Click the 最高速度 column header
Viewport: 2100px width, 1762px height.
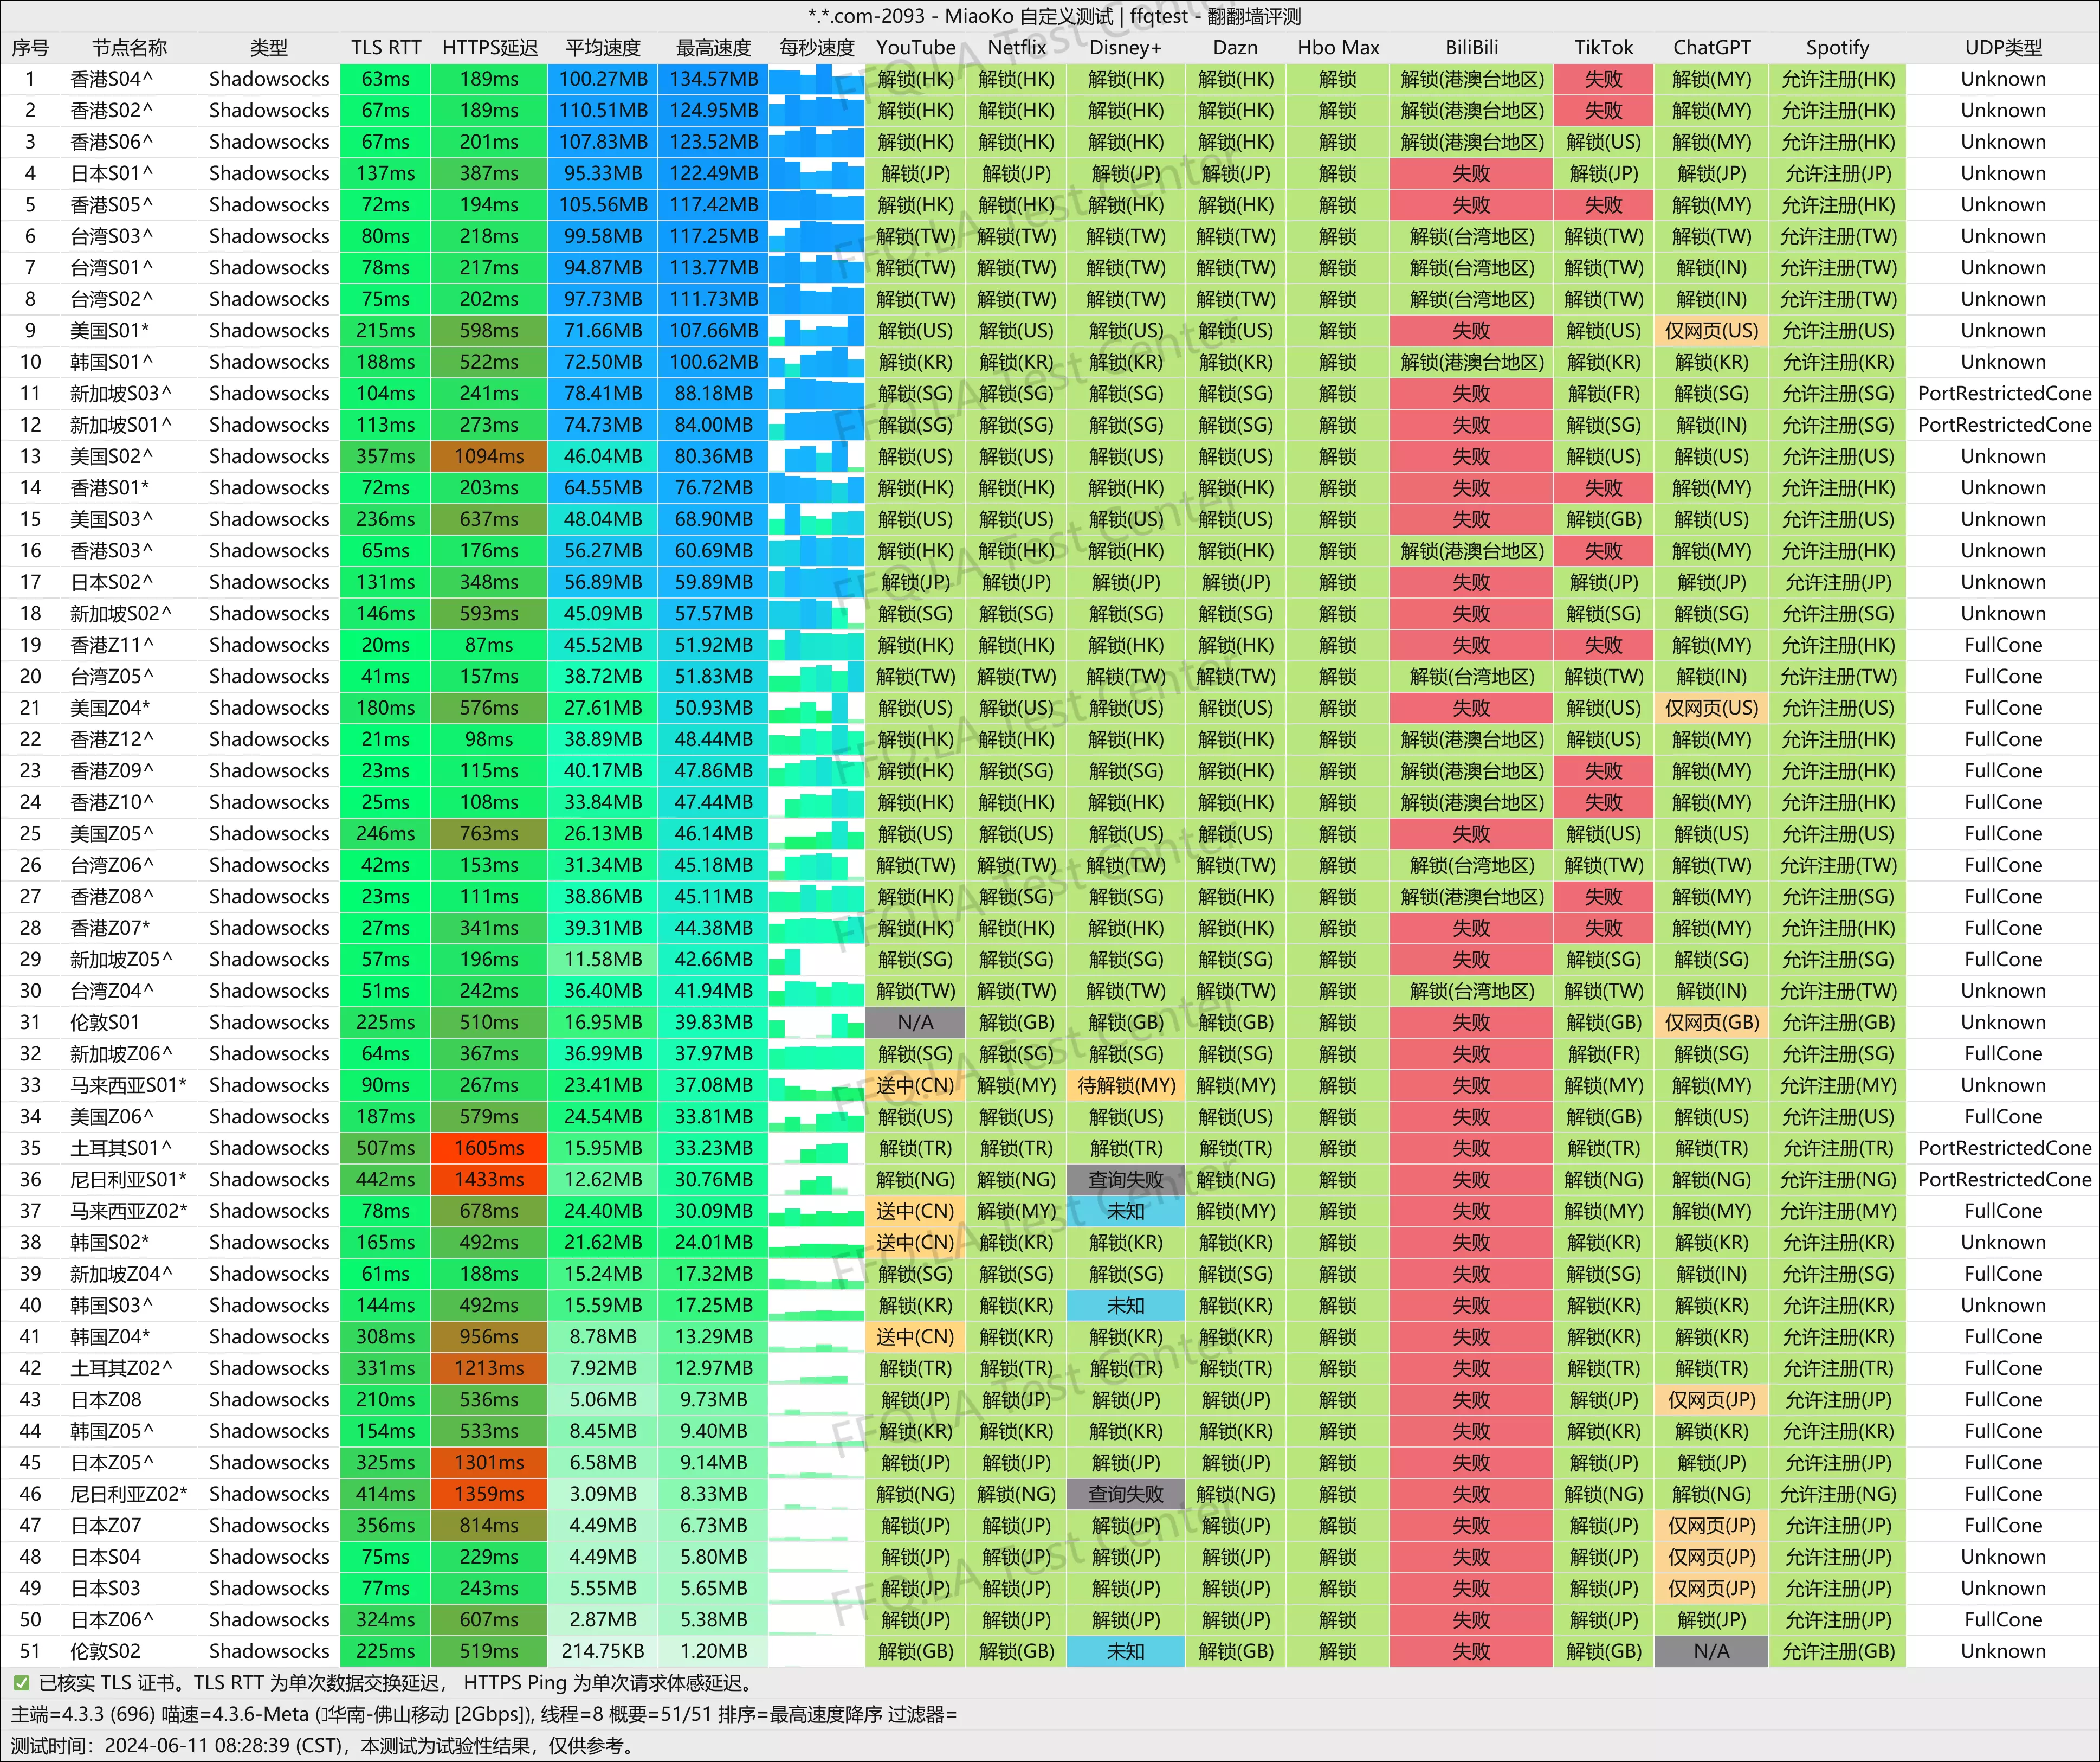pos(713,47)
